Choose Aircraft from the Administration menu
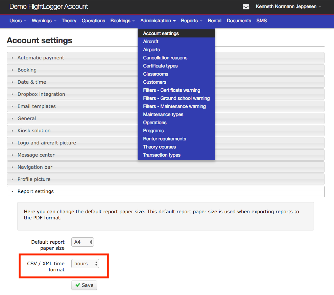 (x=176, y=42)
